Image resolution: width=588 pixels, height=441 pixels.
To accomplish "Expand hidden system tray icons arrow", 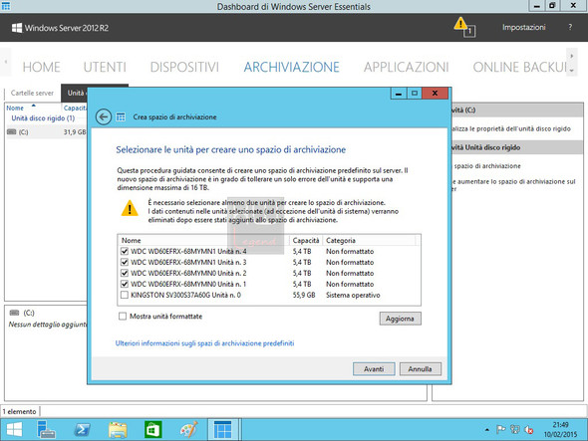I will pos(486,430).
